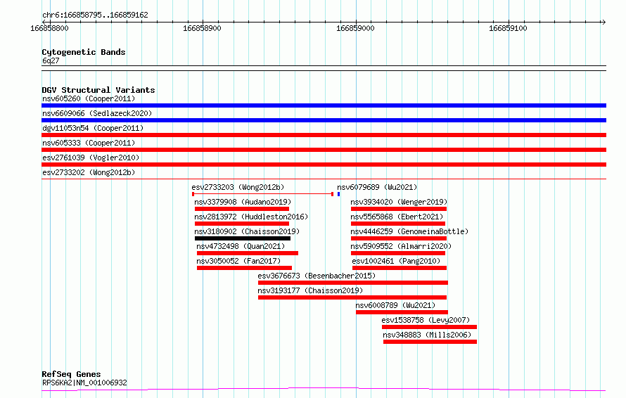This screenshot has height=398, width=626.
Task: Open nsv4446259 (GenomeinaBottle) variant label
Action: click(409, 231)
